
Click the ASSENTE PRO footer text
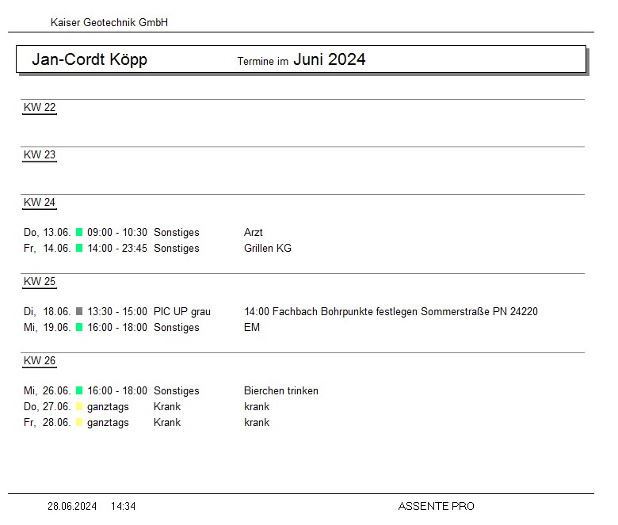(436, 506)
